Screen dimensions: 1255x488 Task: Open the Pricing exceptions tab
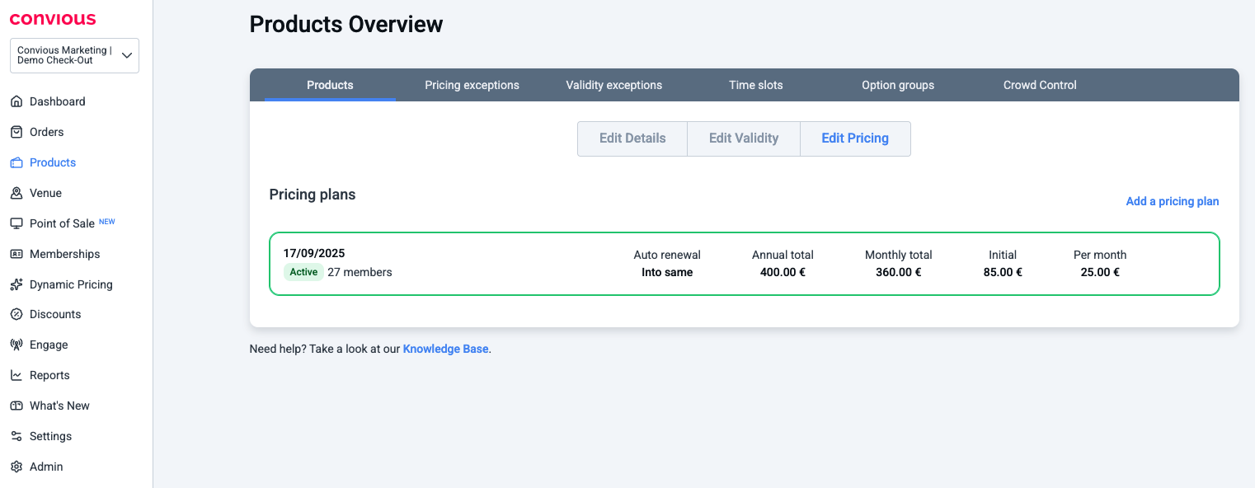(472, 85)
